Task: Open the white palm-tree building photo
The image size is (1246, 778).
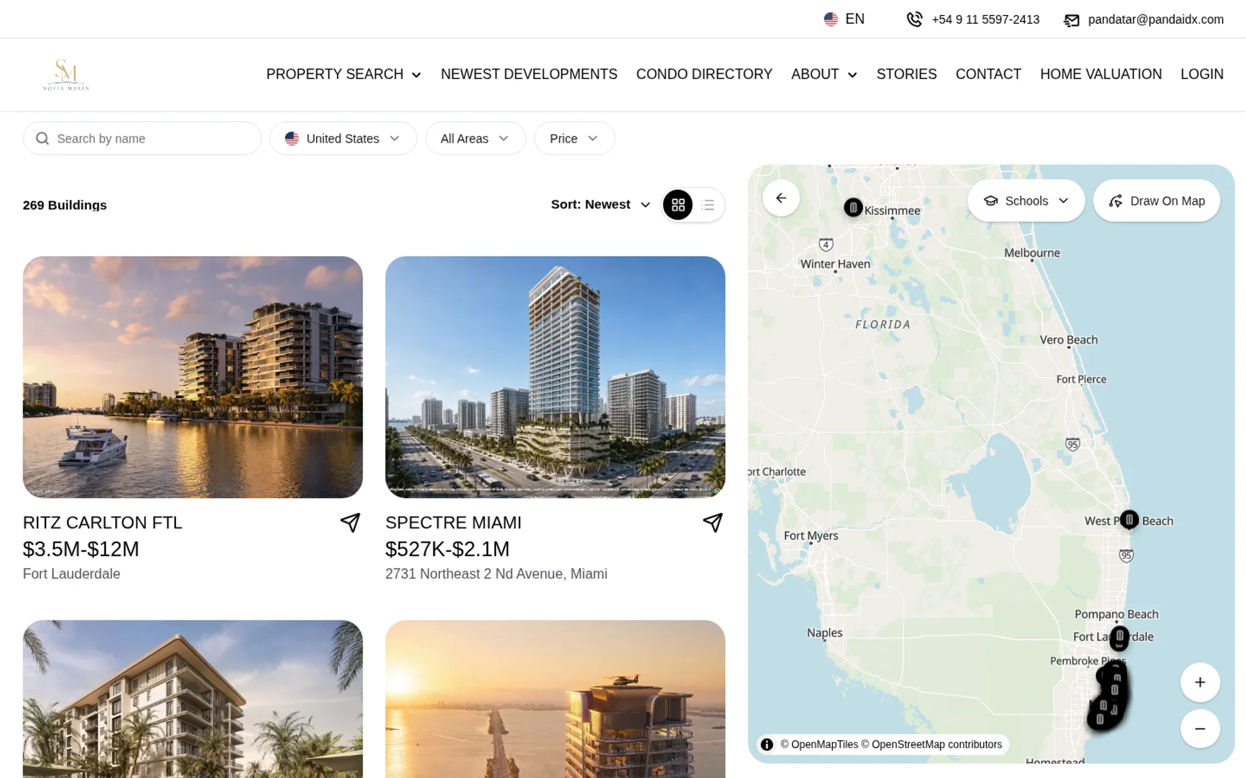Action: point(193,699)
